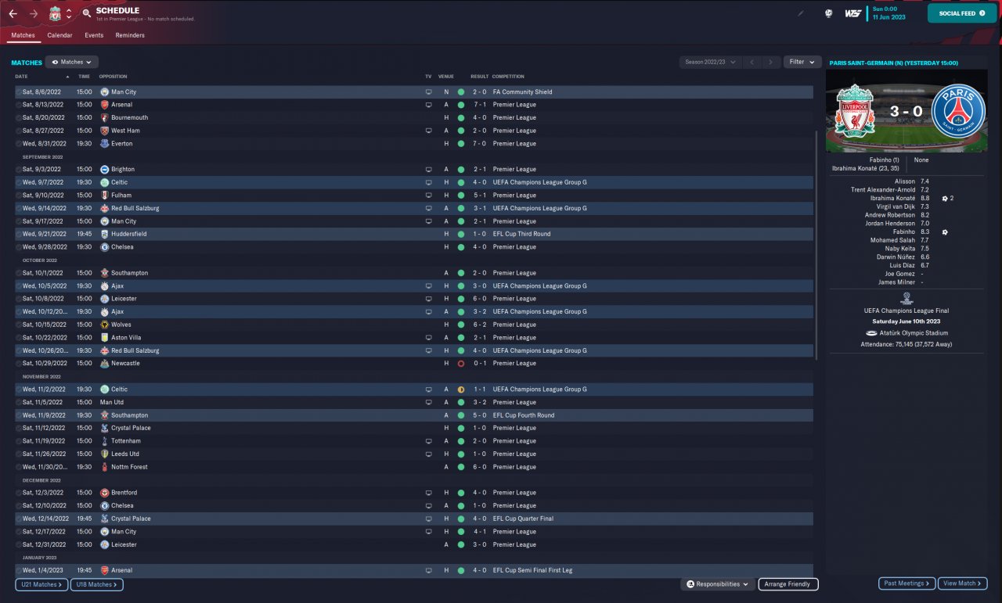Click the Huddersfield club badge

pos(104,234)
